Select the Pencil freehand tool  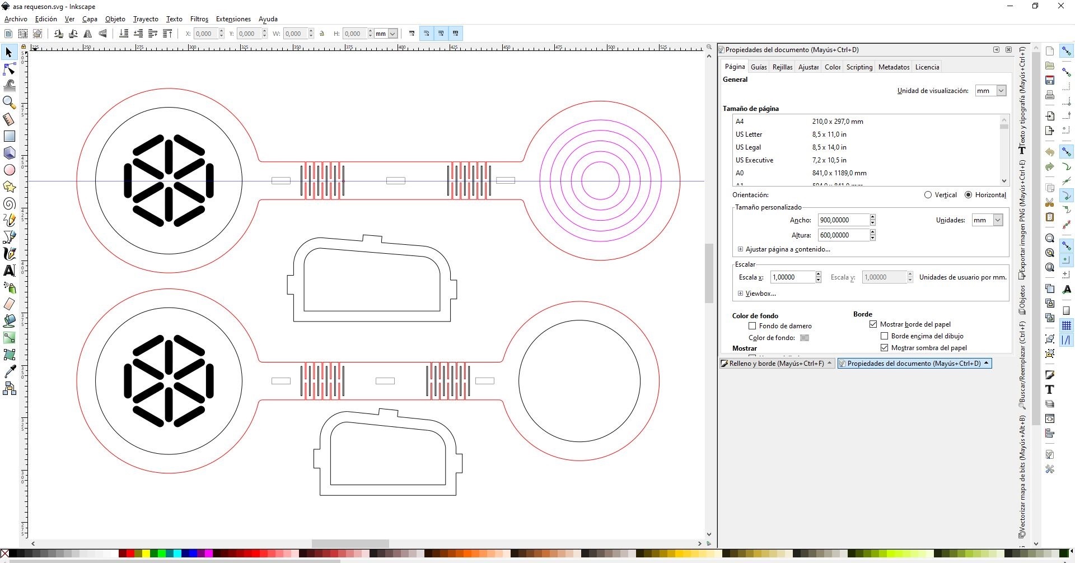9,220
